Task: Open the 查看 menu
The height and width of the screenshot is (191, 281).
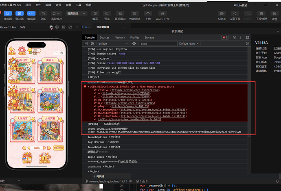Action: (68, 5)
